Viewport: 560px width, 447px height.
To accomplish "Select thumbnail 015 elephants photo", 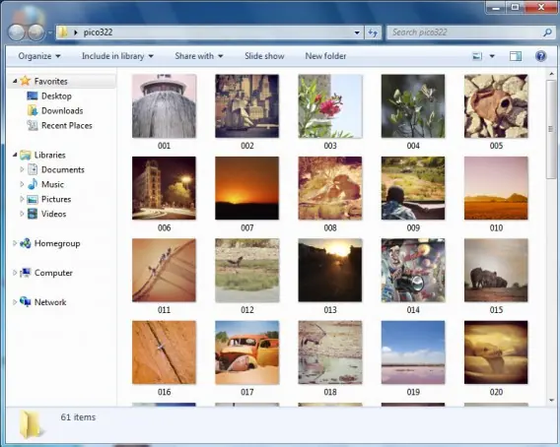I will 496,270.
